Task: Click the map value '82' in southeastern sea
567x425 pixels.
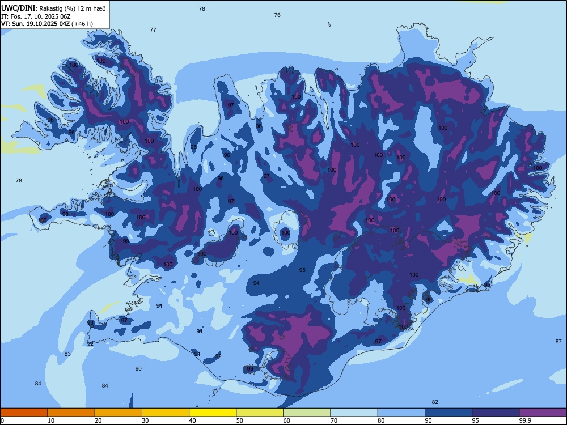Action: point(435,402)
